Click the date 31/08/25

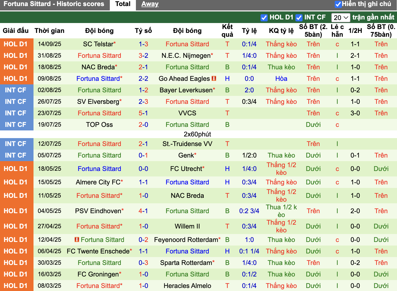coord(49,56)
